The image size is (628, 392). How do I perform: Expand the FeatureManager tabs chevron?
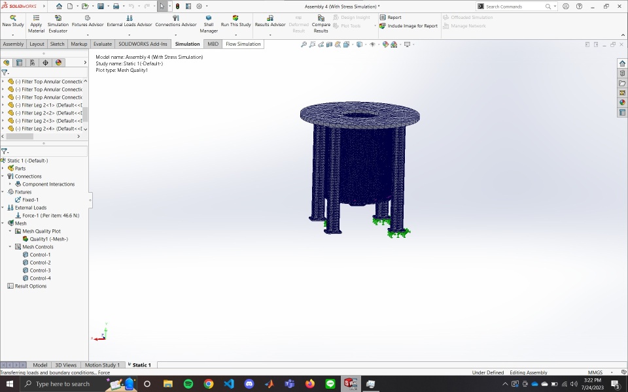point(85,63)
